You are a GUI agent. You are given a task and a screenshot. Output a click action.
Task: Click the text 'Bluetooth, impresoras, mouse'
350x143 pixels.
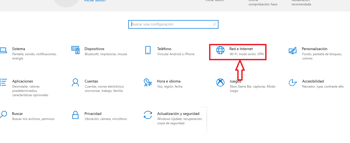pyautogui.click(x=106, y=54)
